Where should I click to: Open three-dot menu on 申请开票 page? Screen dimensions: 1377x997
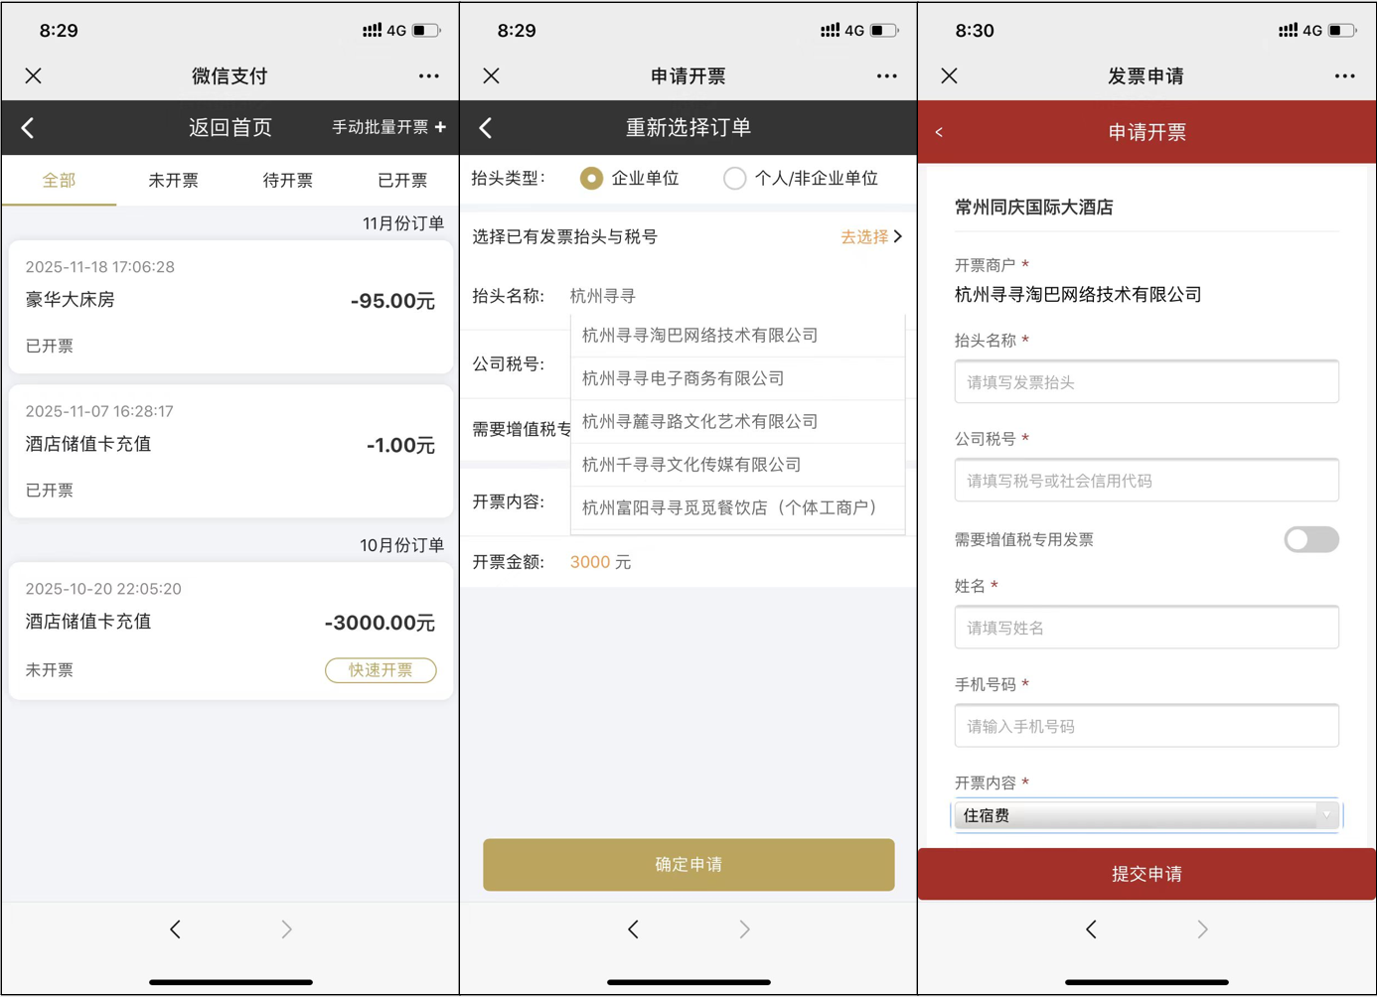[886, 76]
